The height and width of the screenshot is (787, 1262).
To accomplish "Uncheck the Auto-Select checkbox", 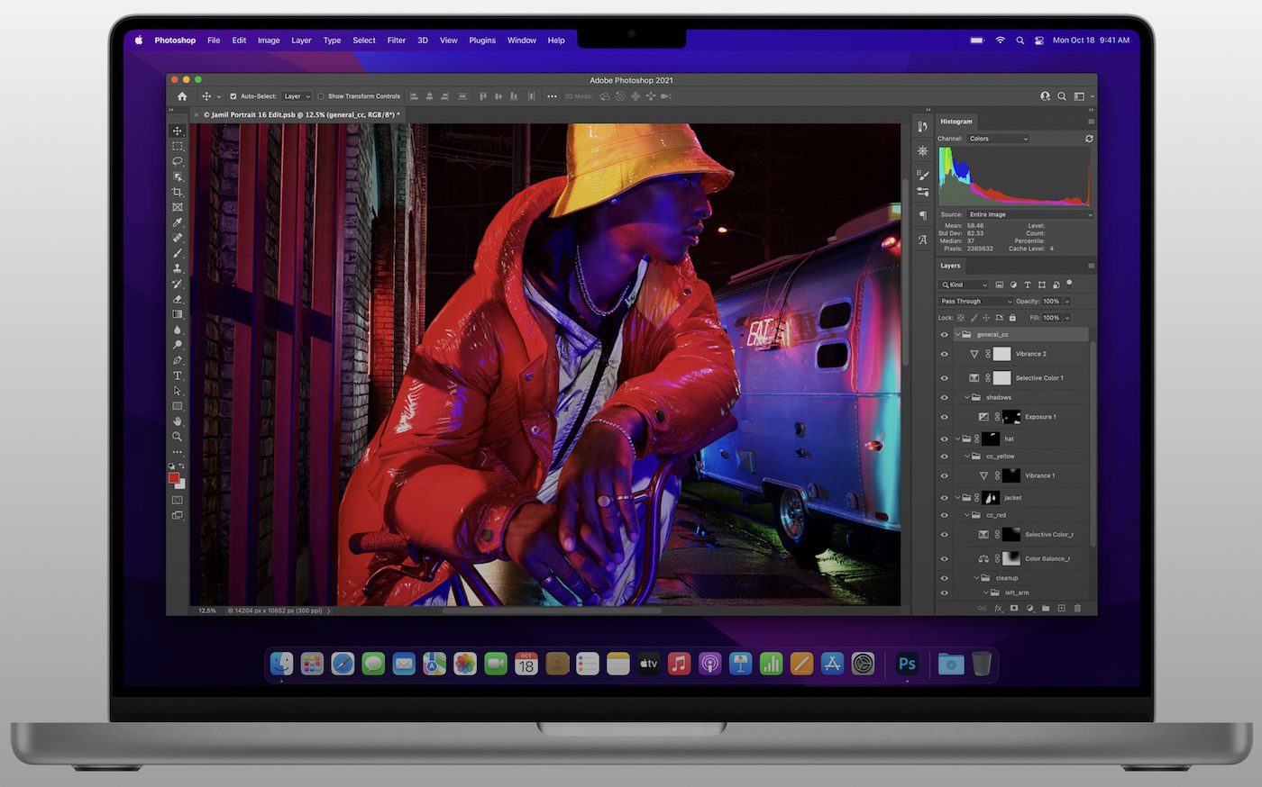I will coord(233,96).
